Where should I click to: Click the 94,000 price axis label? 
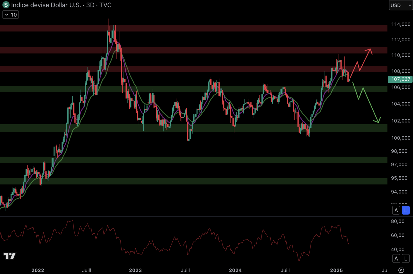click(399, 192)
